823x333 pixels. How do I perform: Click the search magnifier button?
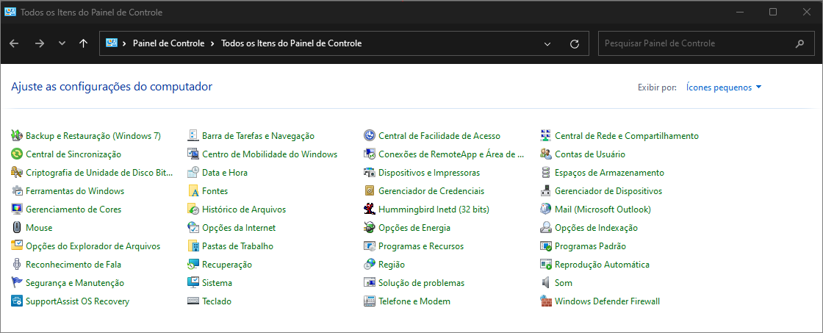(x=800, y=43)
